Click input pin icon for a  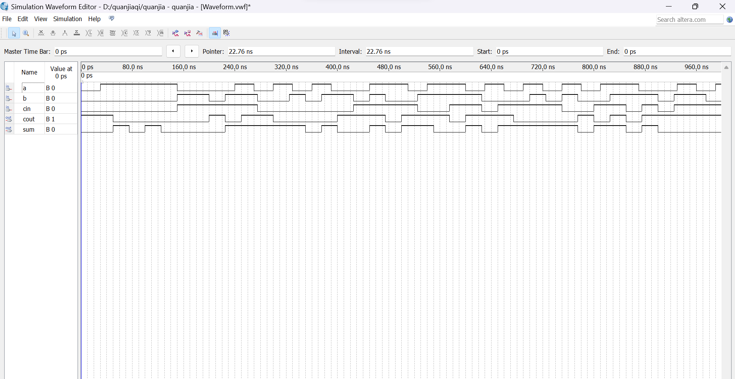point(9,88)
